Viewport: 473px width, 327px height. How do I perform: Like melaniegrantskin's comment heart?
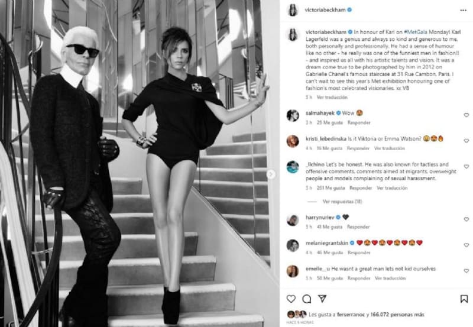(466, 245)
